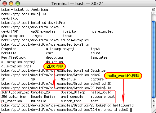Image resolution: width=156 pixels, height=113 pixels.
Task: Click the Terminal — bash — 80x24 title
Action: [x=78, y=4]
